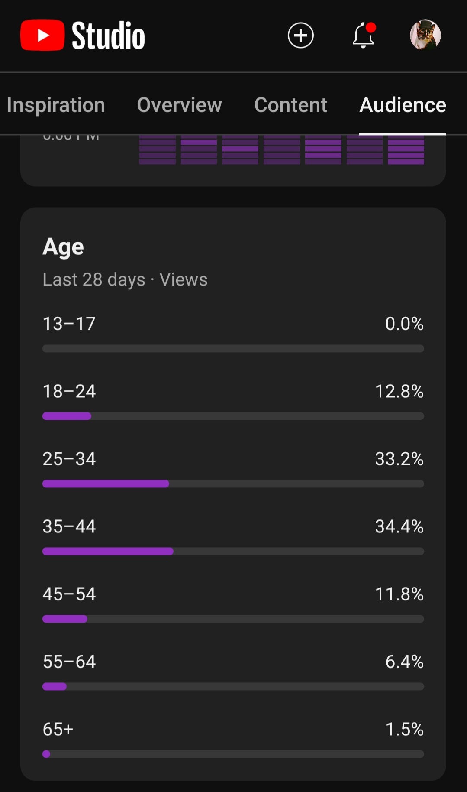Switch to the Inspiration tab

pyautogui.click(x=56, y=105)
